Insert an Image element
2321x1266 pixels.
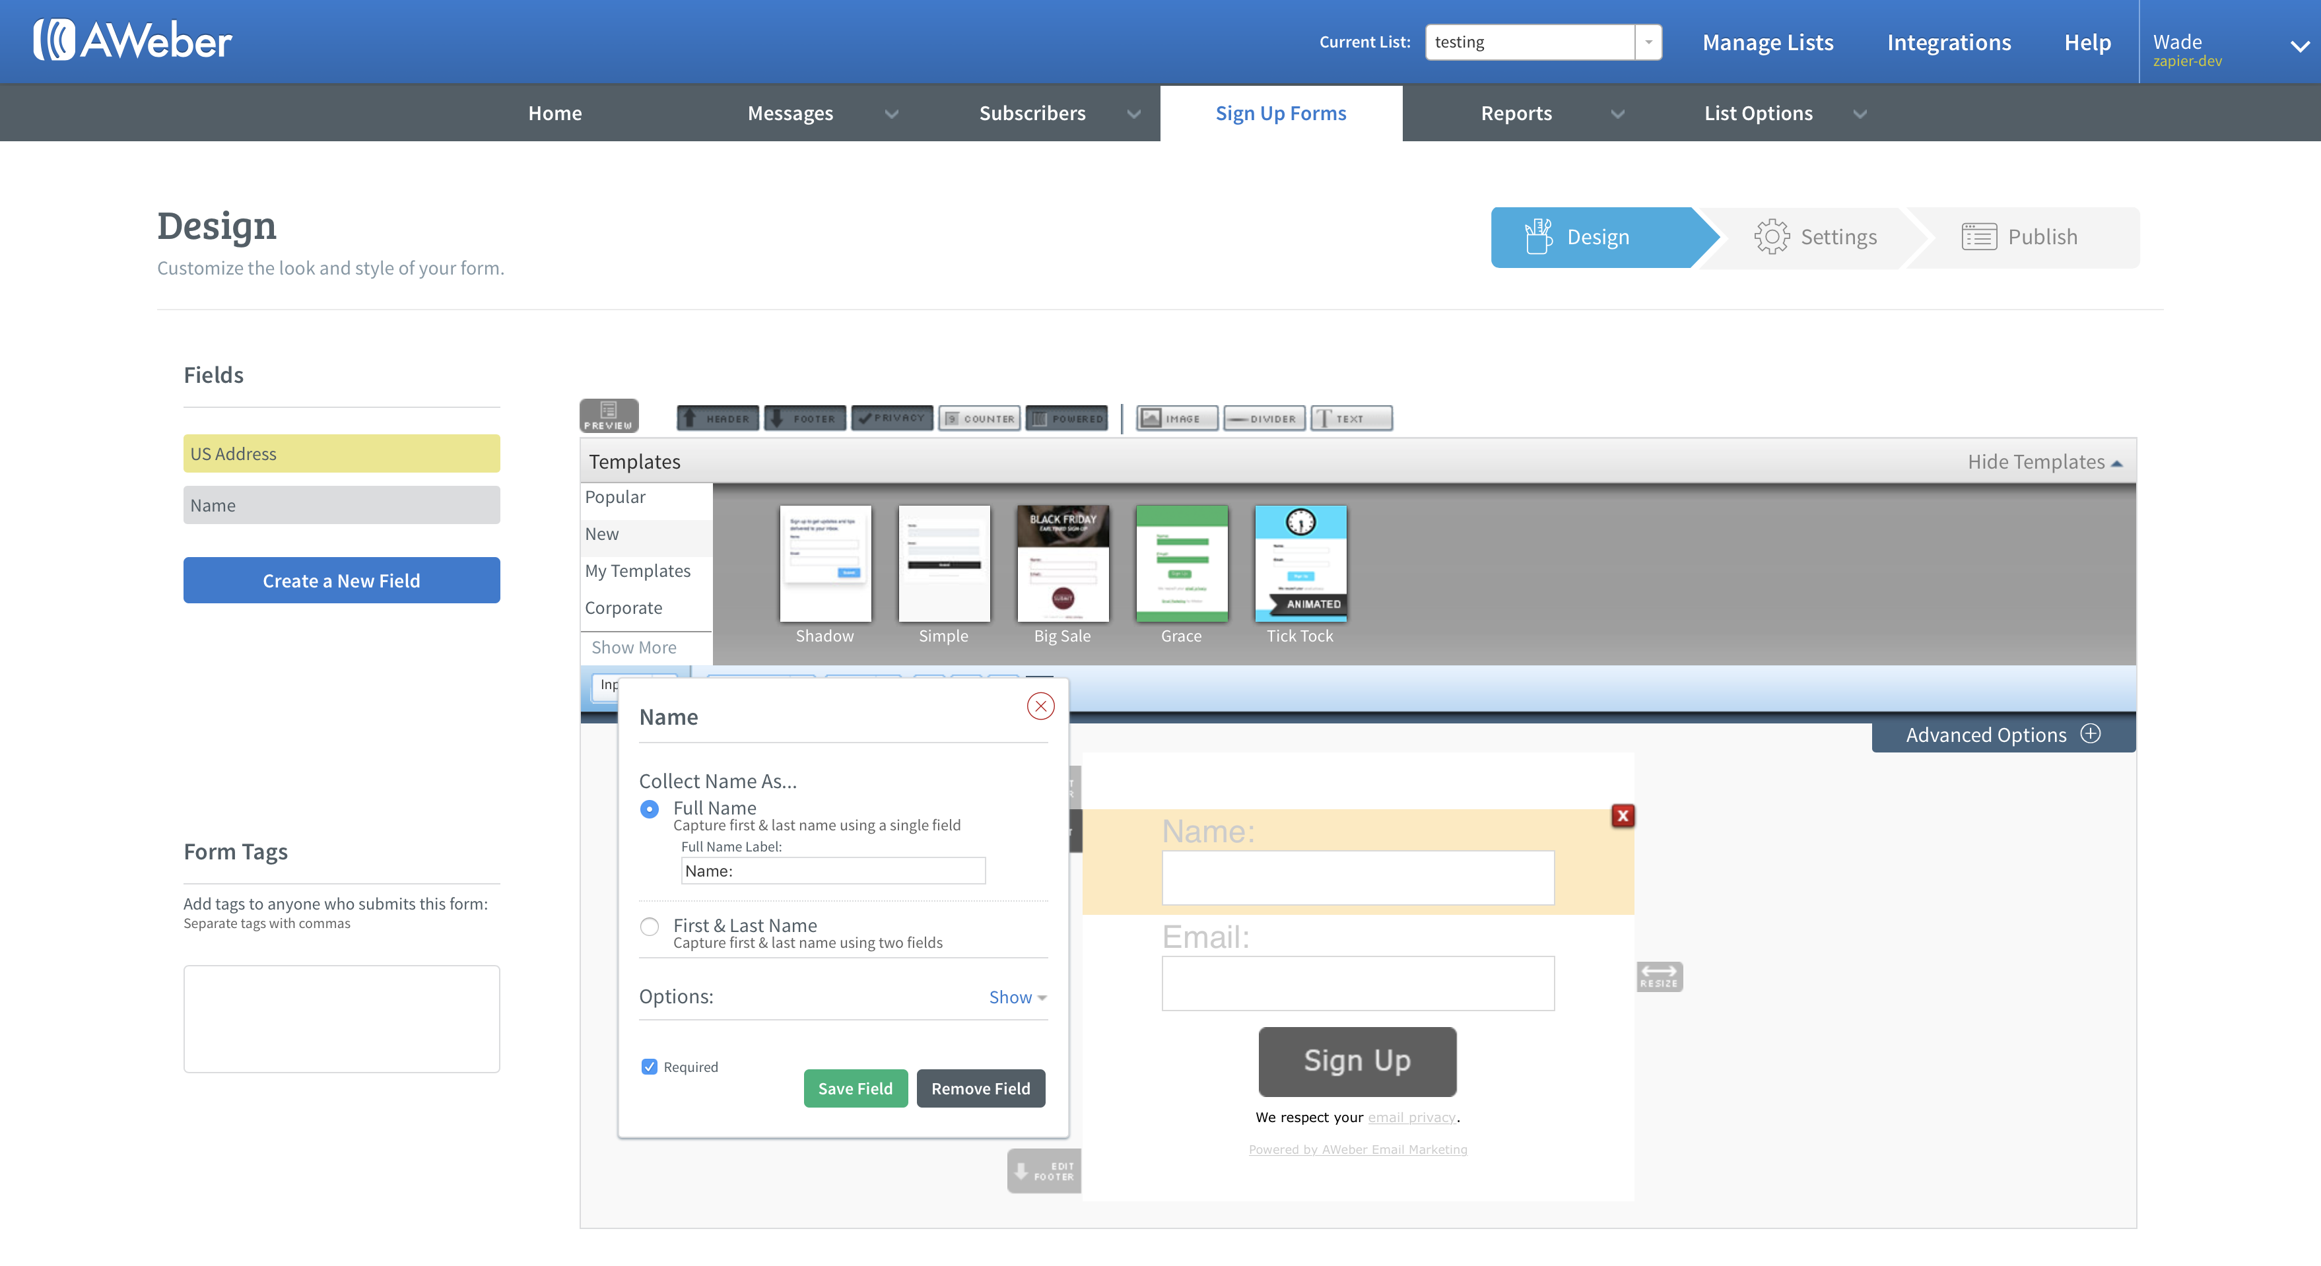tap(1176, 418)
